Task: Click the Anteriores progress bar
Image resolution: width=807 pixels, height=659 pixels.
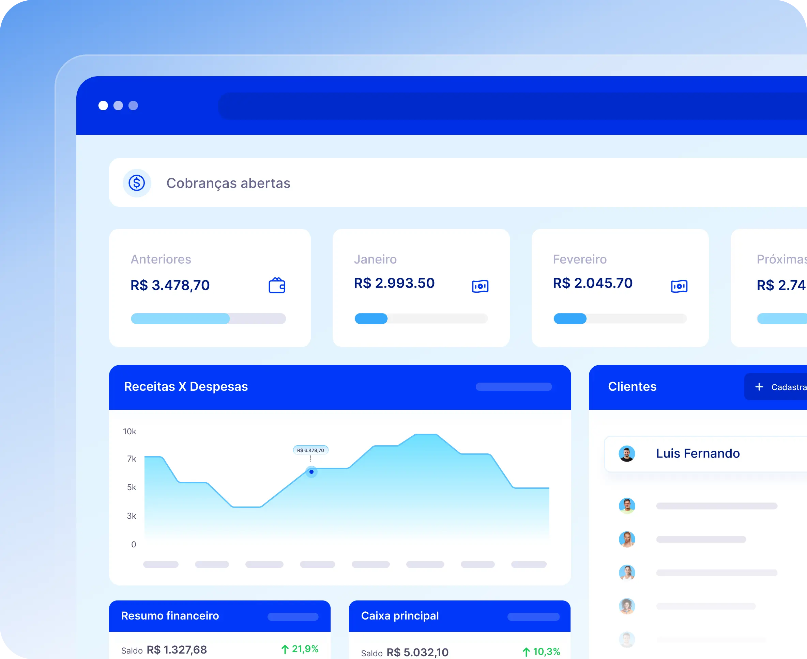Action: pos(208,319)
